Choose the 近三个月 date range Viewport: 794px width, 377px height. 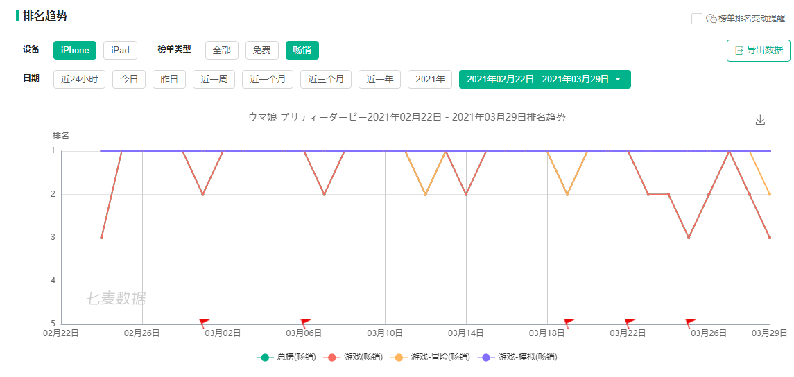(326, 80)
